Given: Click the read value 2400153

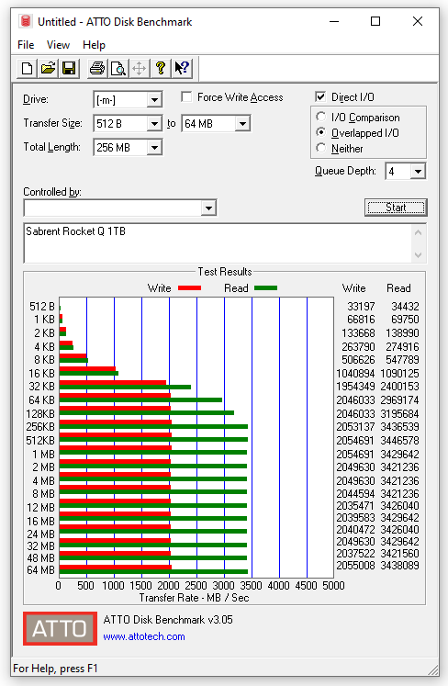Looking at the screenshot, I should pos(400,387).
